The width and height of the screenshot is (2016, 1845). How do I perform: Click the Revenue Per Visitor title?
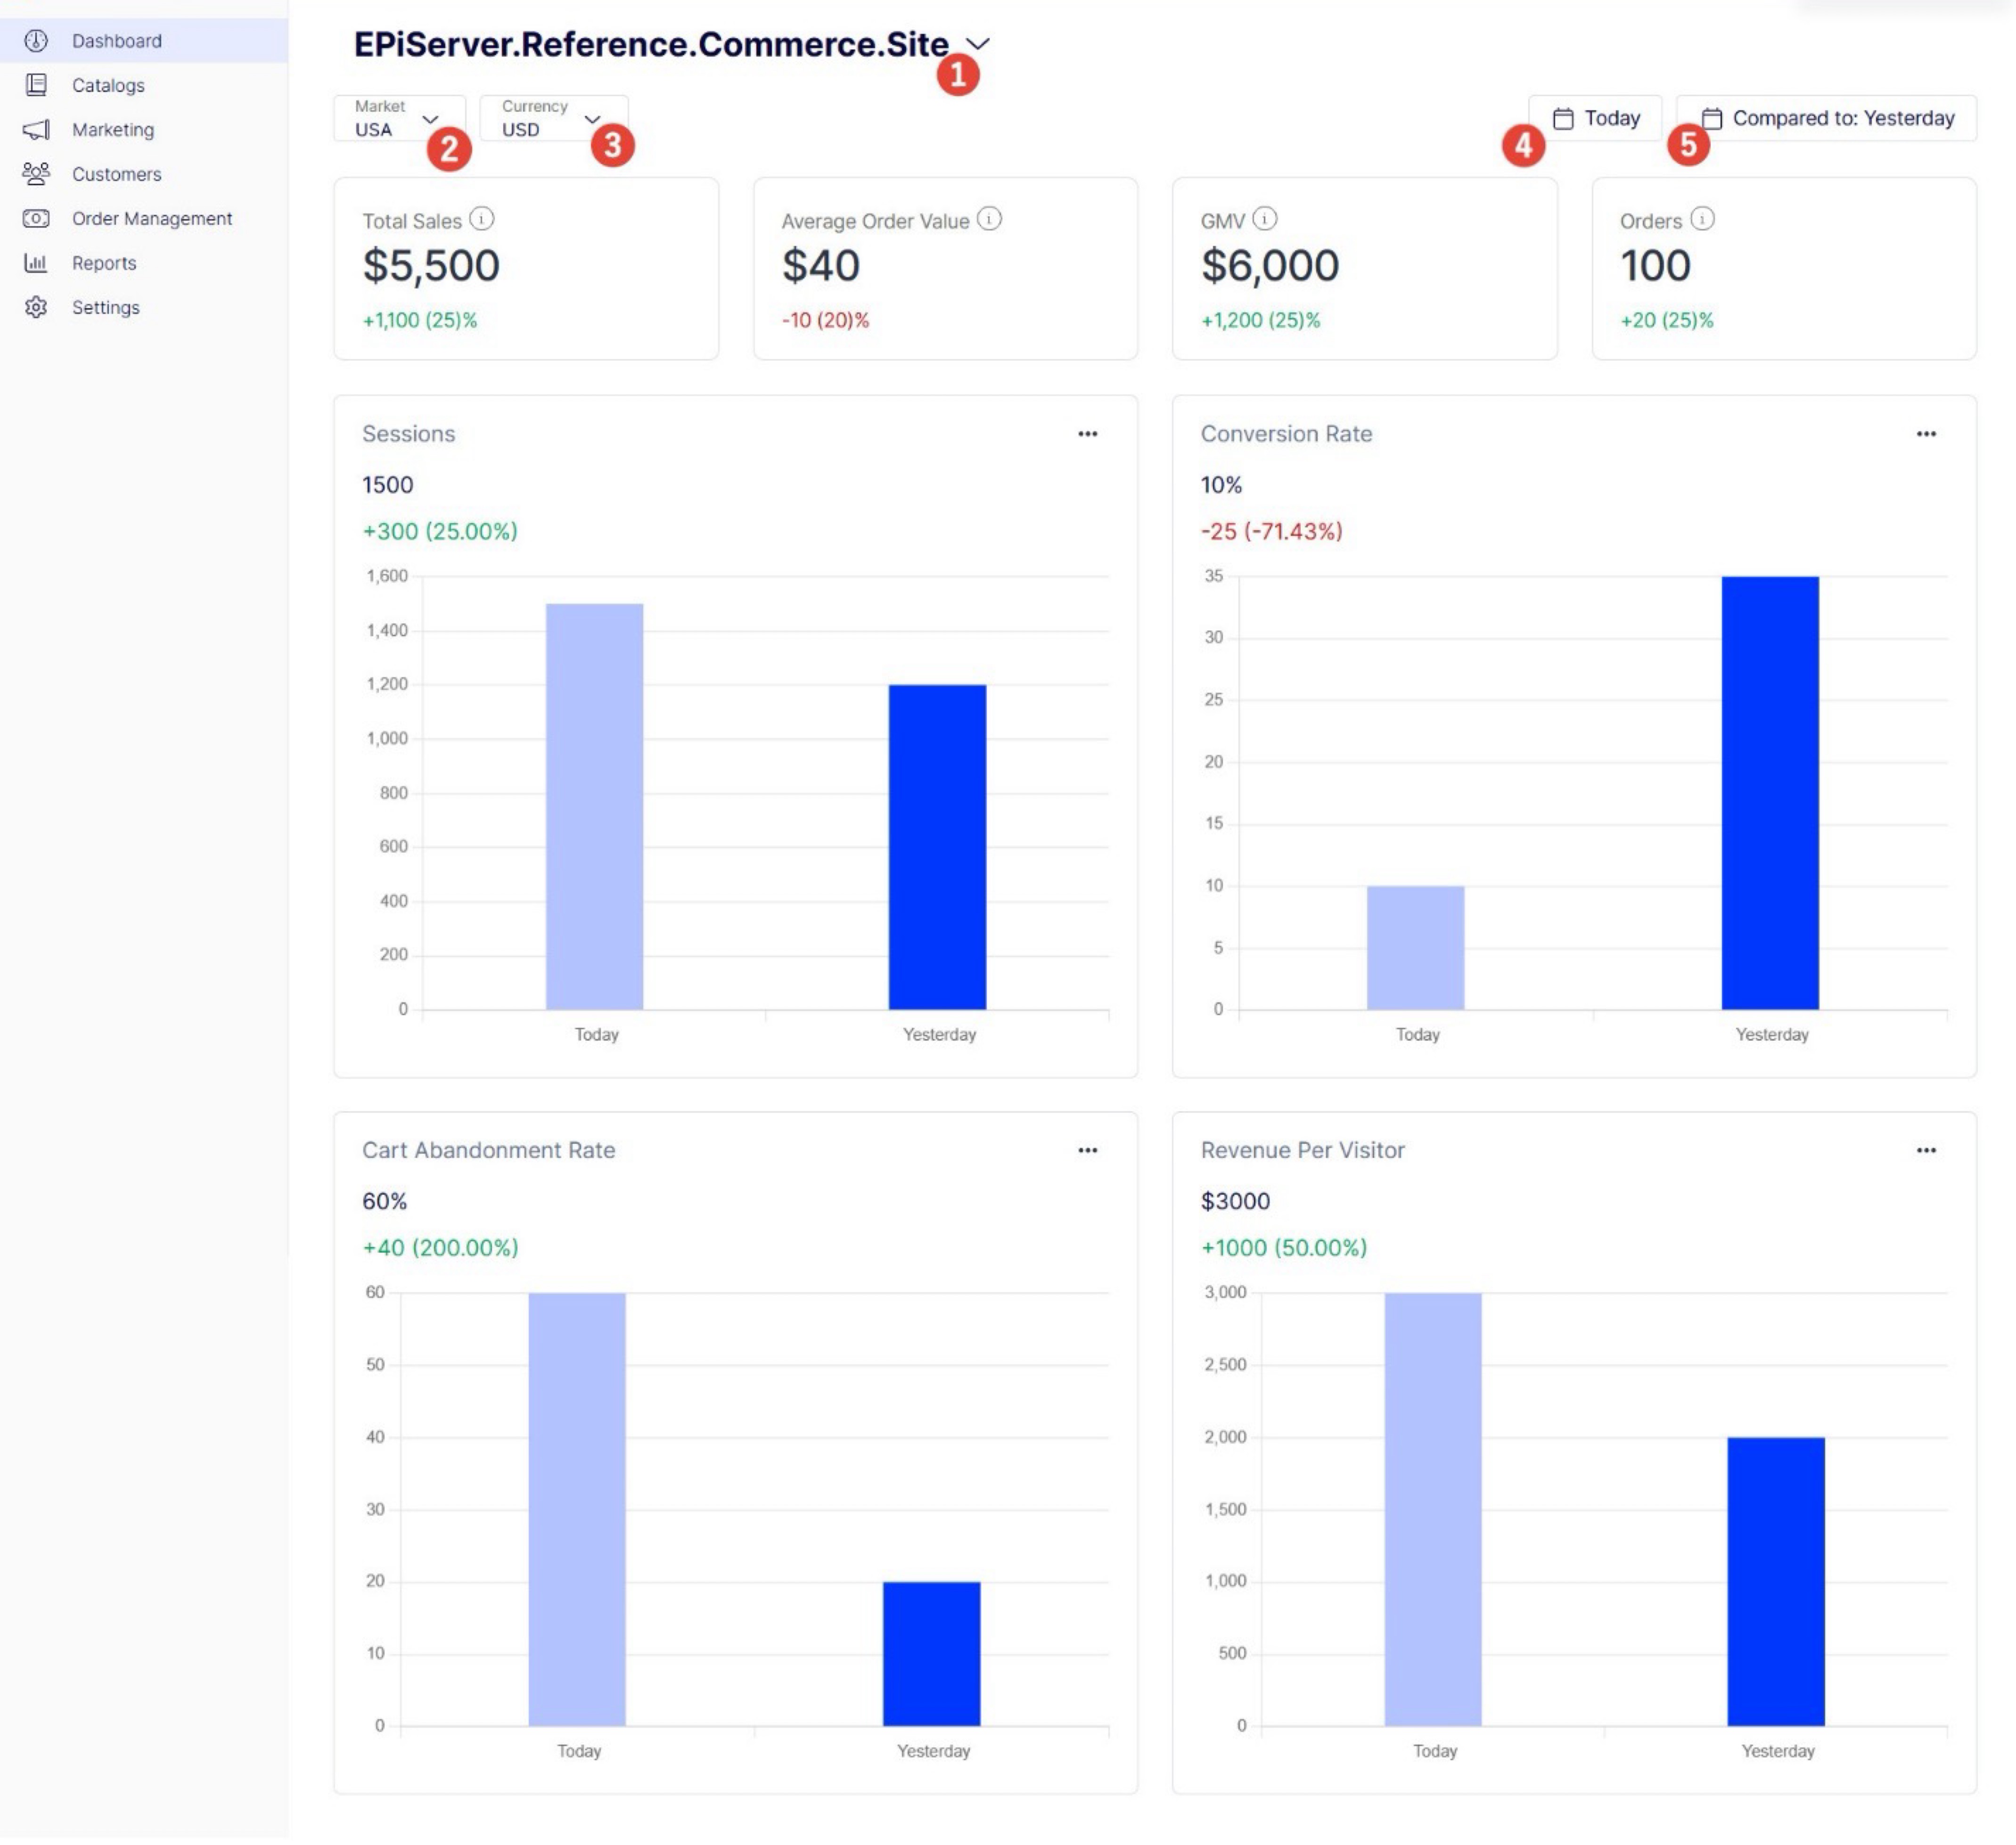(1303, 1151)
